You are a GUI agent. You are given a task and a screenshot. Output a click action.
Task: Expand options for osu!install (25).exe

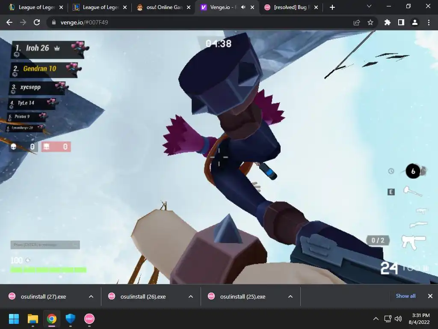(x=290, y=296)
